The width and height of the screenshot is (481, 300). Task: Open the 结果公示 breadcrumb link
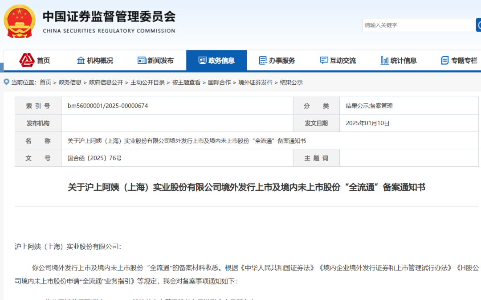pos(291,82)
